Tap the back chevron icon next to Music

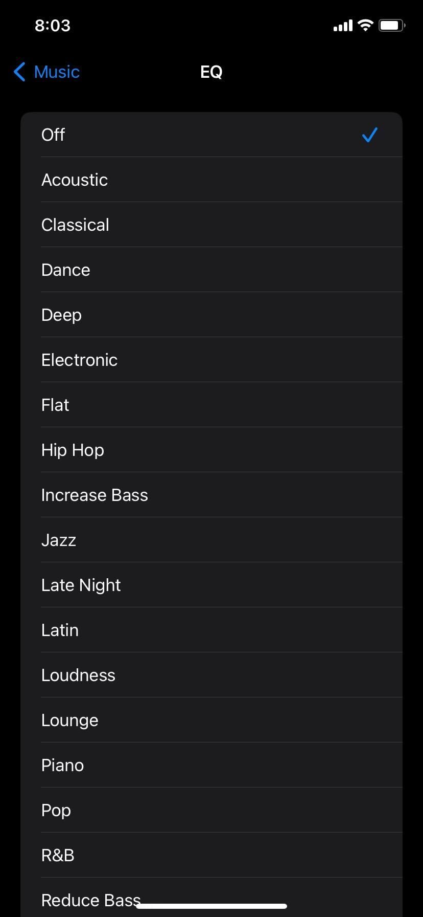[19, 72]
